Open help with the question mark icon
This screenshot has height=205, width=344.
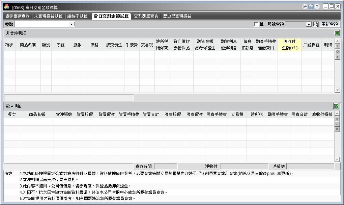(317, 6)
